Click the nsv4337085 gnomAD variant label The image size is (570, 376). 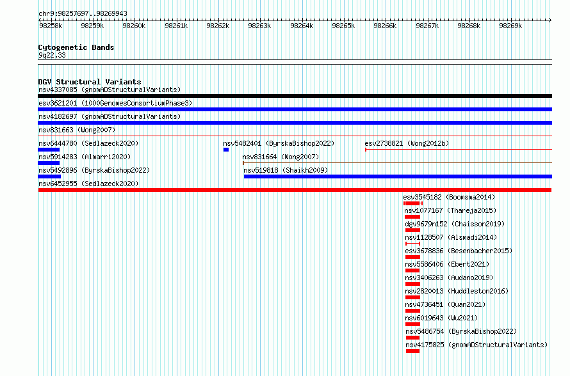tap(110, 90)
